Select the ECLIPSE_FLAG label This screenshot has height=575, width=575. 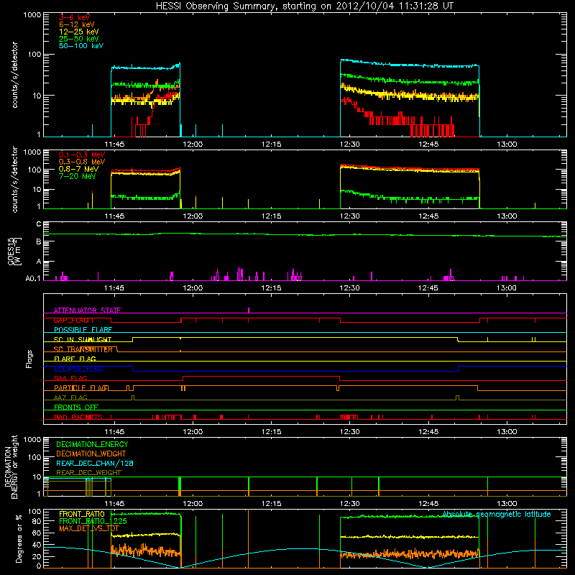click(78, 369)
